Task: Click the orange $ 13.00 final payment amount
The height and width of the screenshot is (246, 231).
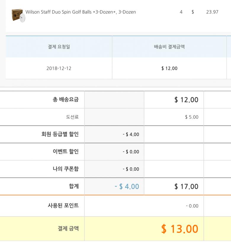Action: click(x=179, y=229)
